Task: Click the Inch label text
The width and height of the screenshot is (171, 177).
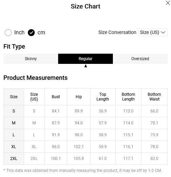Action: pos(19,33)
